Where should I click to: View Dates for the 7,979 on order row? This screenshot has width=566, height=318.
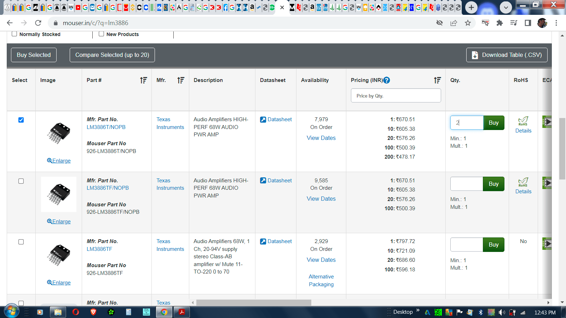tap(321, 138)
